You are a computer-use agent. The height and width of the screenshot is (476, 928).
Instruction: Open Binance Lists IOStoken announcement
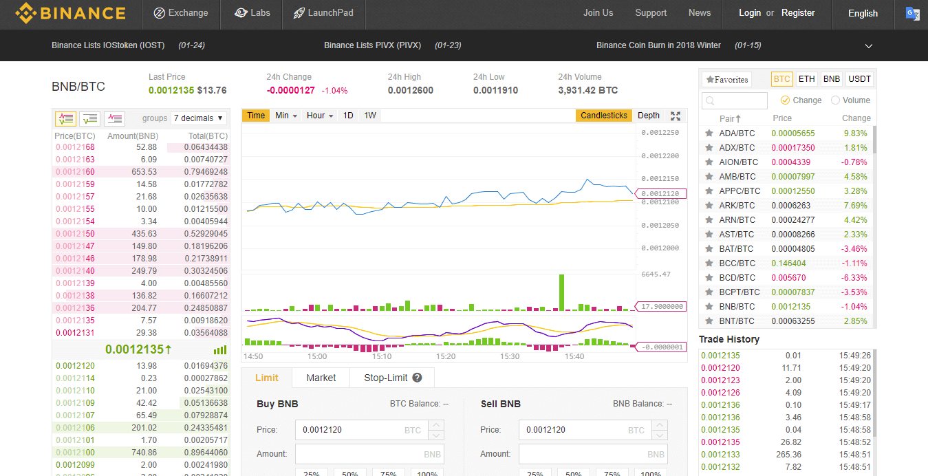108,45
